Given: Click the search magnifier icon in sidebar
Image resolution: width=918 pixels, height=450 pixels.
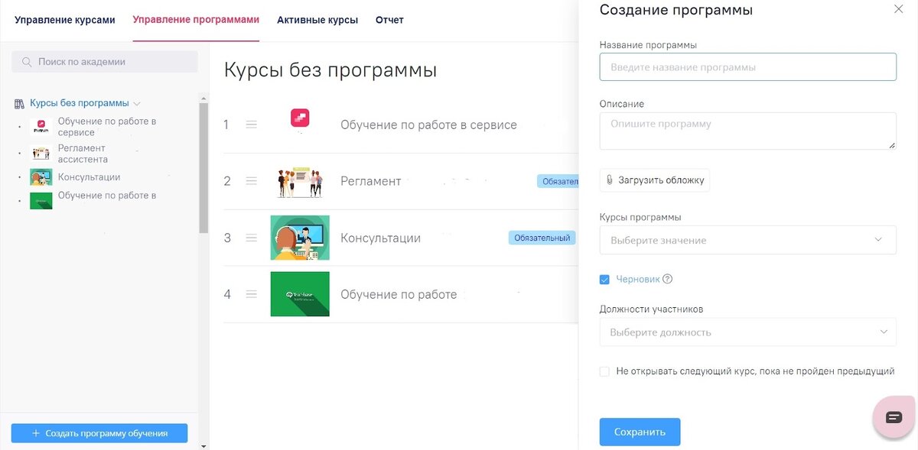Looking at the screenshot, I should (x=27, y=62).
